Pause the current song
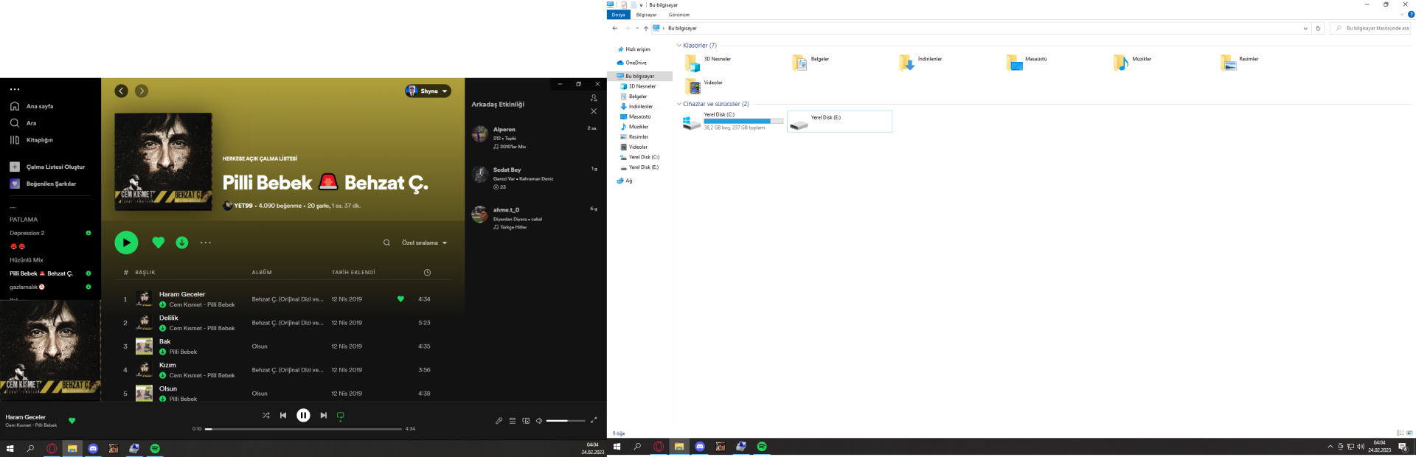 [303, 416]
